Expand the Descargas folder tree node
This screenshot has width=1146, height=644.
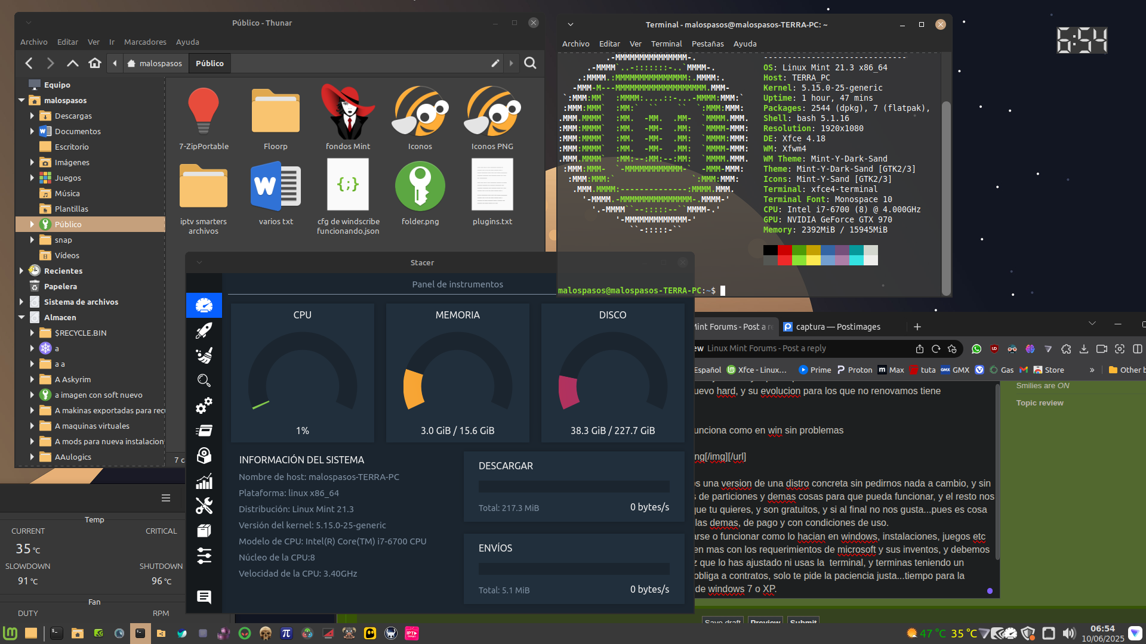32,116
